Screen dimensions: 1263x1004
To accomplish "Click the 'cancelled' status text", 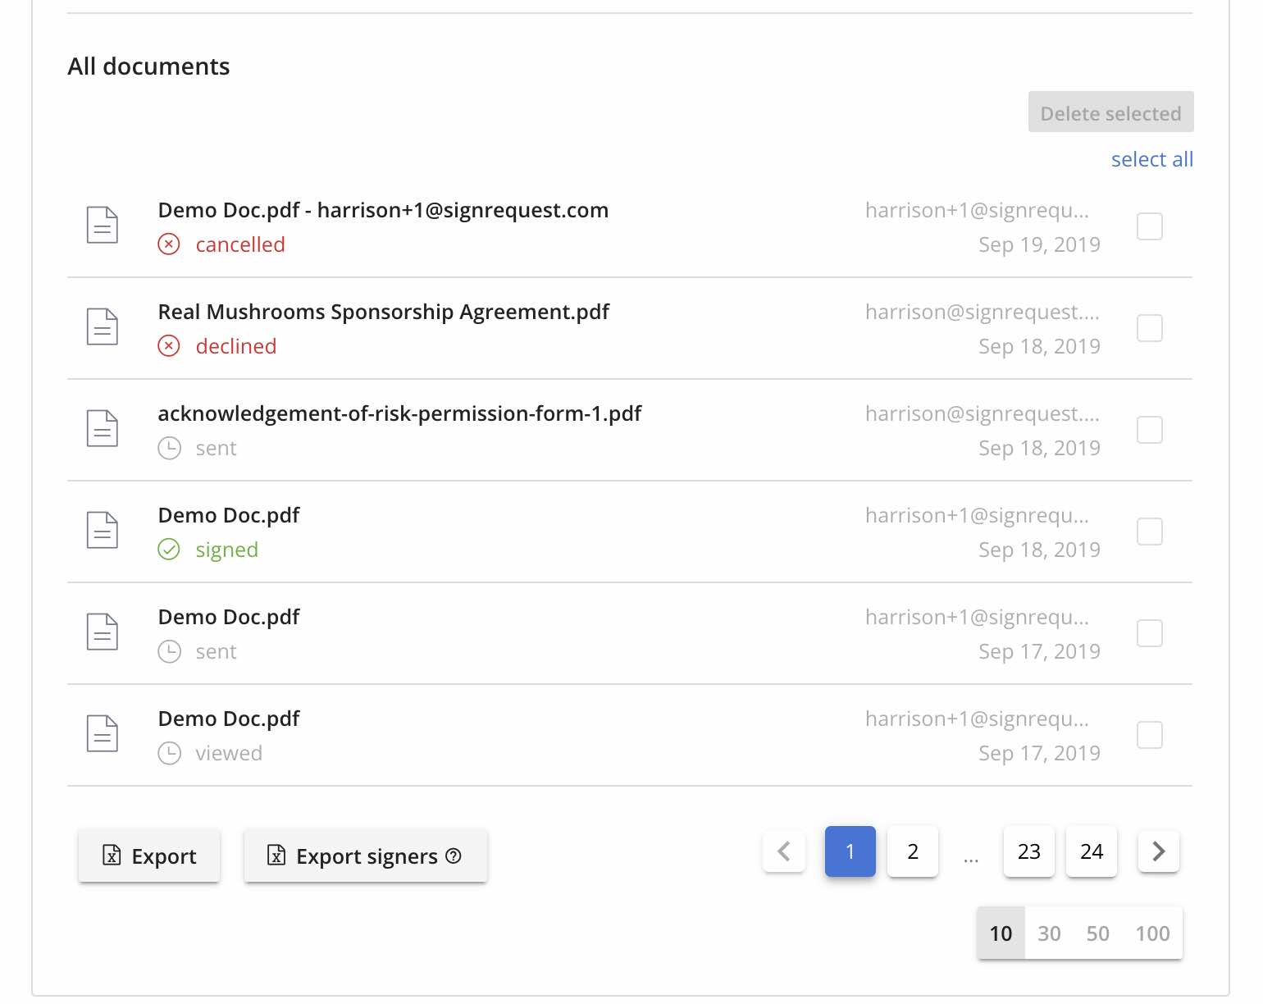I will tap(240, 244).
